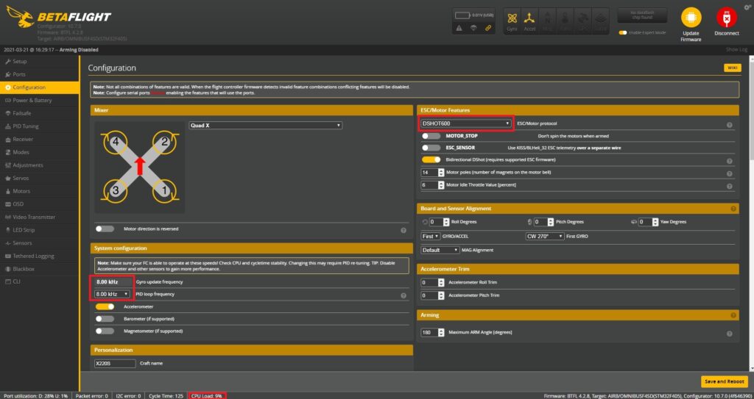This screenshot has height=399, width=754.
Task: Click the Show Log link
Action: [736, 50]
